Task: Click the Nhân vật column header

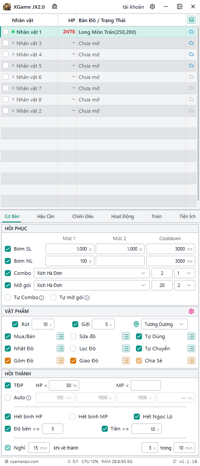Action: (23, 20)
